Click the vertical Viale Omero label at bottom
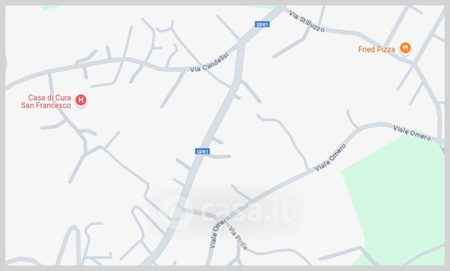Viewport: 450px width, 271px height. (x=219, y=232)
